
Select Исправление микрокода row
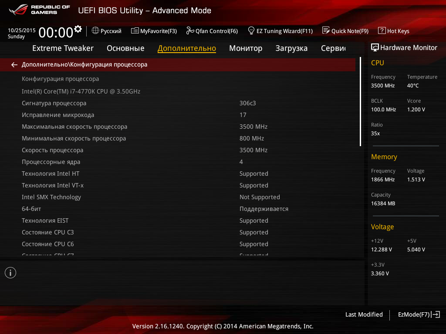[178, 115]
